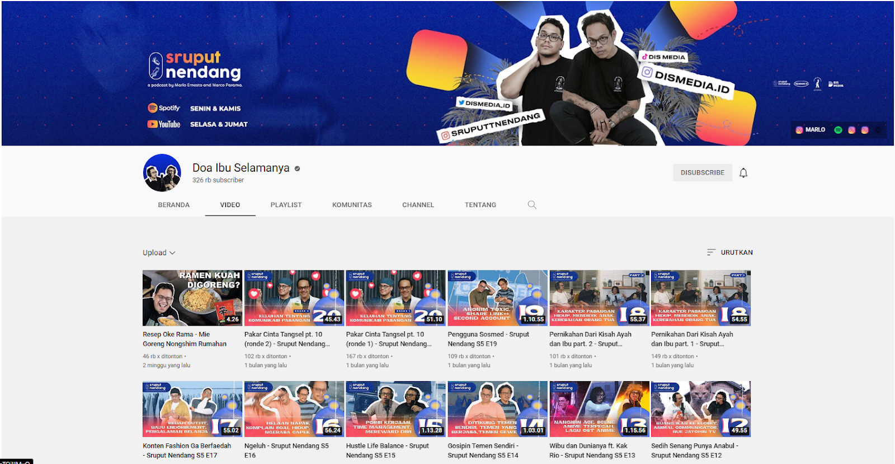This screenshot has height=464, width=895.
Task: Open the Pernikahan Dari Kisah Ayah dan Ibu part. 2 title
Action: click(x=590, y=339)
